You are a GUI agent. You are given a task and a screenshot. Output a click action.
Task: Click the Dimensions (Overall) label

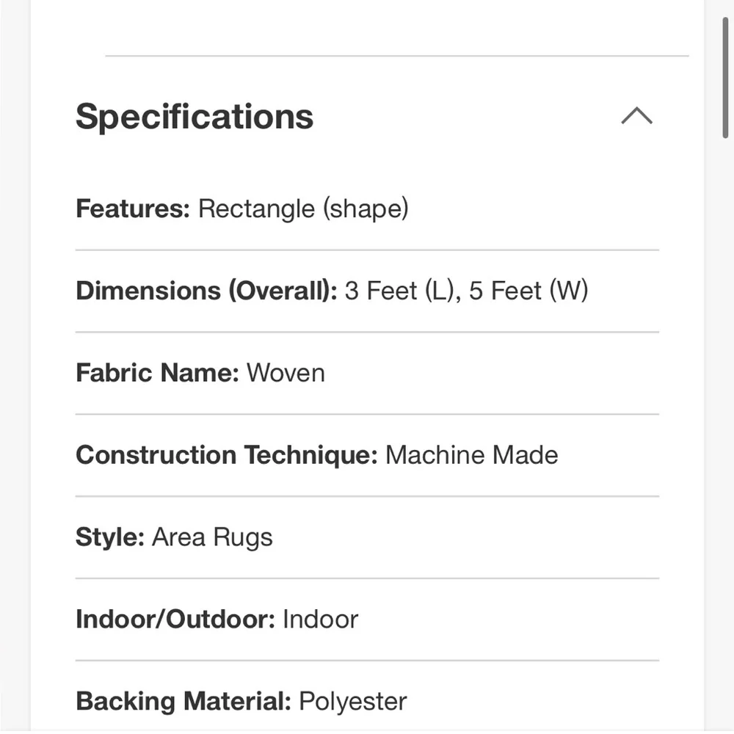point(206,291)
